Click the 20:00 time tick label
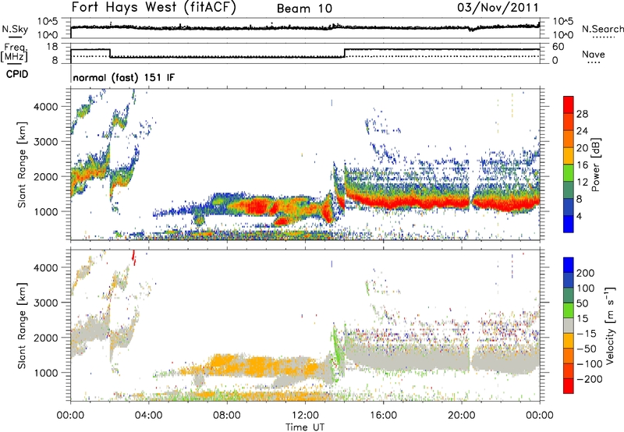Screen dimensions: 624x432 461,416
